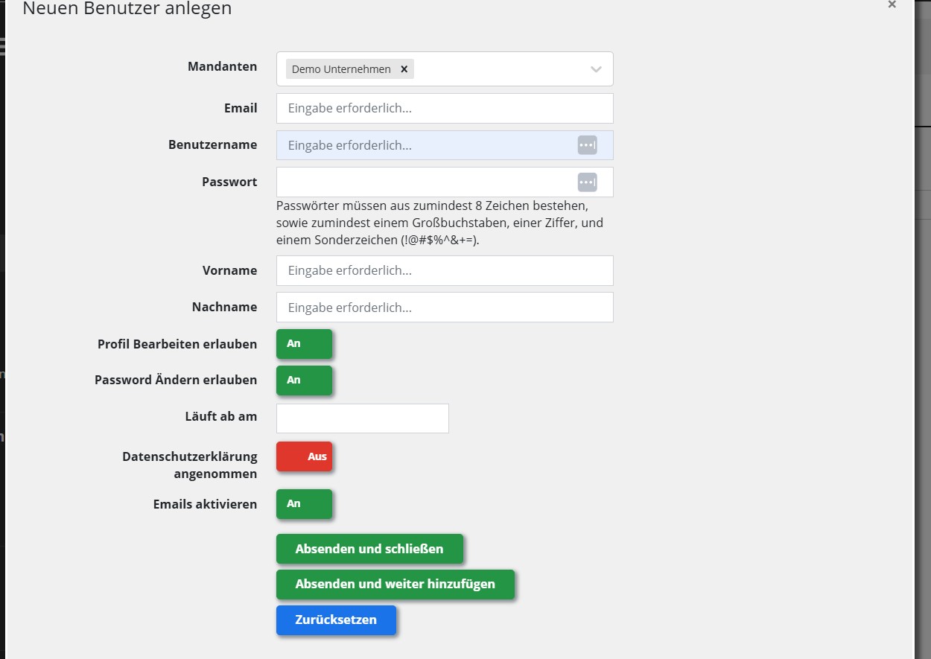
Task: Click the Demo Unternehmen tag label
Action: [341, 69]
